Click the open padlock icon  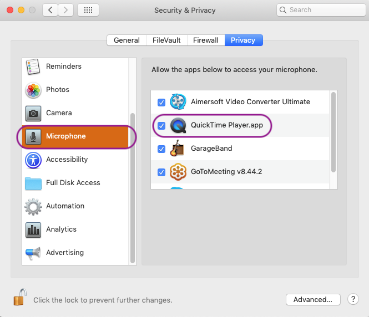pyautogui.click(x=20, y=297)
